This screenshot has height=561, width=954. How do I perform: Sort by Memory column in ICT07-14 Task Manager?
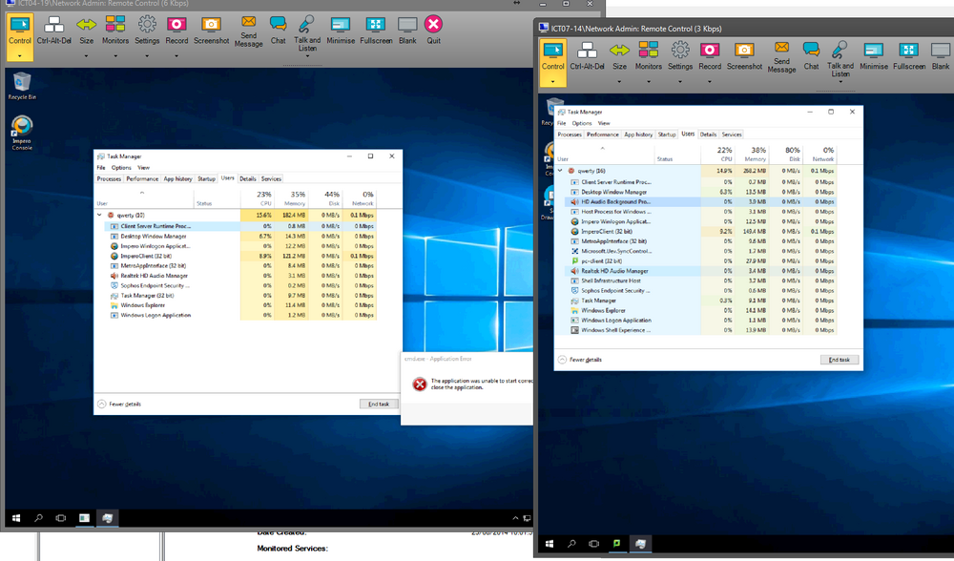click(x=752, y=154)
